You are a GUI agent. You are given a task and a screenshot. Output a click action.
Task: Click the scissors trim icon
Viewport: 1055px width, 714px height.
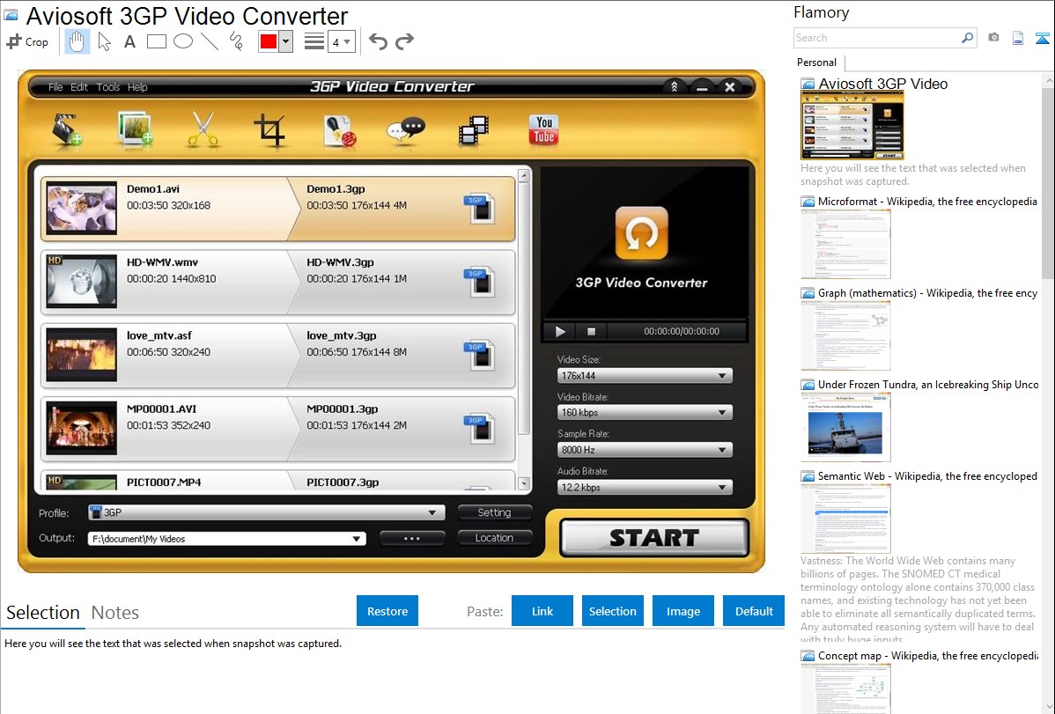203,129
